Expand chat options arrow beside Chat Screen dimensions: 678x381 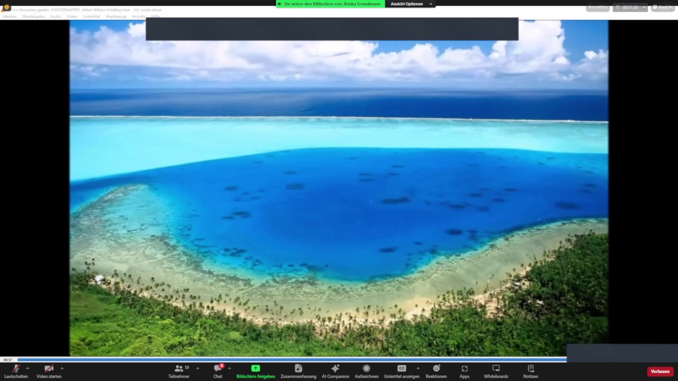229,368
